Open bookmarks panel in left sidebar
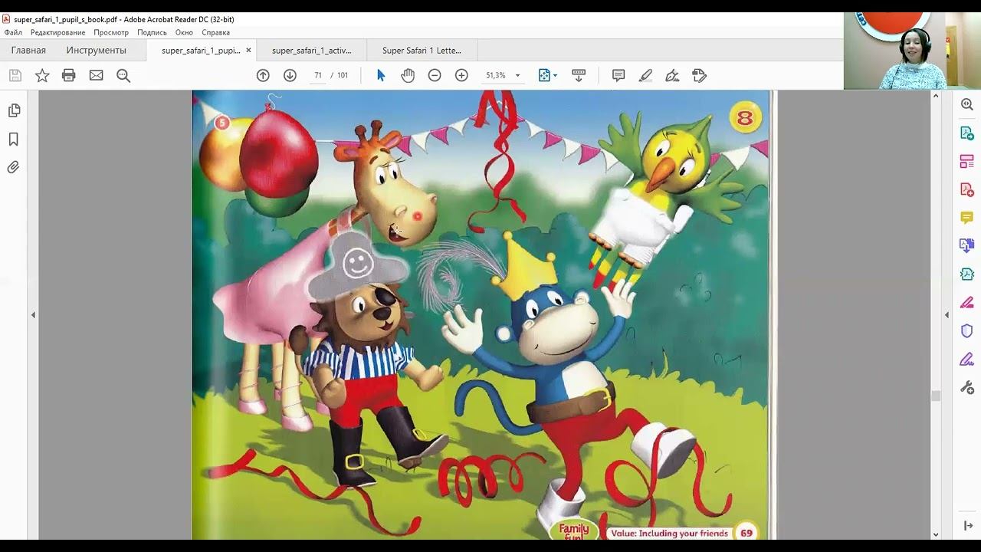Image resolution: width=981 pixels, height=552 pixels. pyautogui.click(x=14, y=140)
